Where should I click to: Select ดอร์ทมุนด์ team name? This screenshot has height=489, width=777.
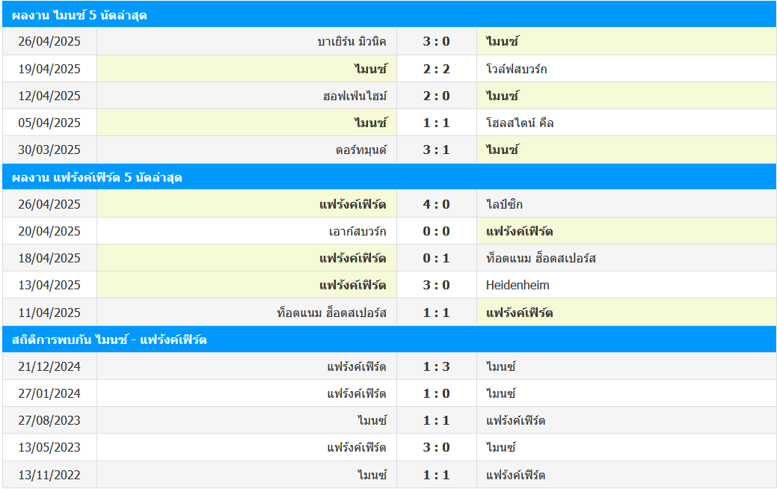pos(361,150)
